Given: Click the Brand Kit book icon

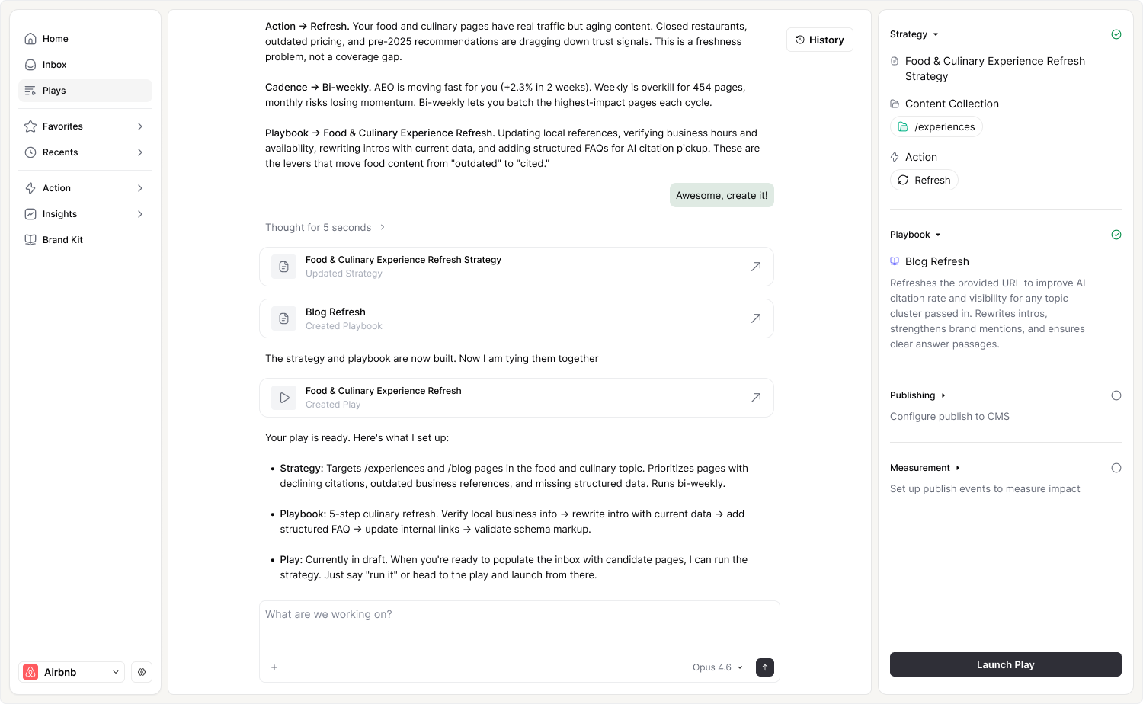Looking at the screenshot, I should point(30,240).
